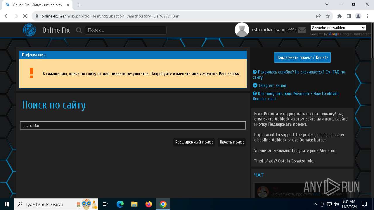
Task: Open the user avatar picture
Action: tap(242, 30)
